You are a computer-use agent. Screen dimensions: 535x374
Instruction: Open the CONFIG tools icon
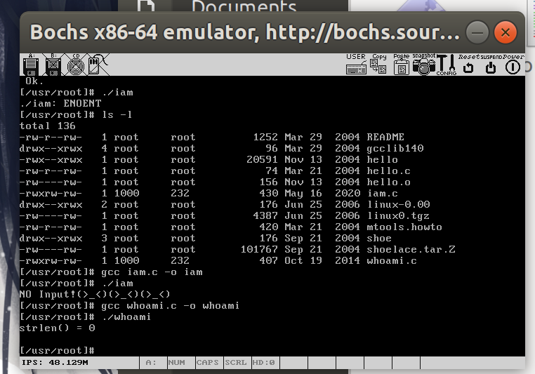446,65
